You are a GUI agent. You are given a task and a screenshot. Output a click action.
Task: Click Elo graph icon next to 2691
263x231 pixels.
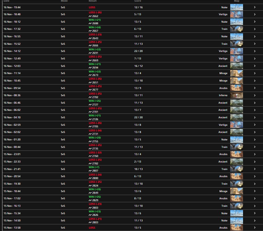pyautogui.click(x=90, y=53)
